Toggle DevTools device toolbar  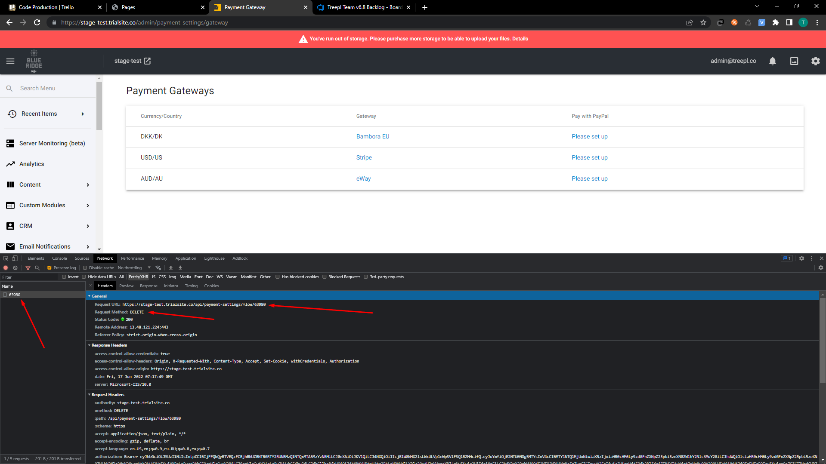click(x=15, y=258)
